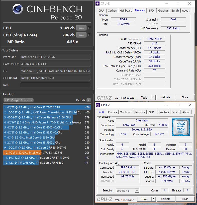Click Validate in upper CPU-Z window
Image resolution: width=197 pixels, height=205 pixels.
(165, 97)
